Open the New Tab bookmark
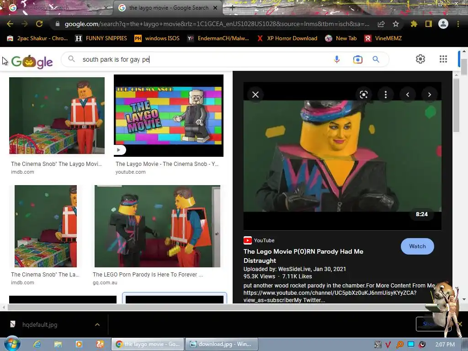 [x=341, y=38]
